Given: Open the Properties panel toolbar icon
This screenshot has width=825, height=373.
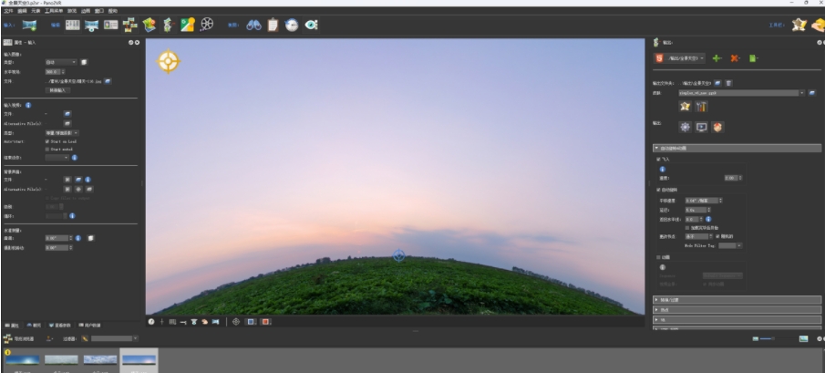Looking at the screenshot, I should (73, 25).
